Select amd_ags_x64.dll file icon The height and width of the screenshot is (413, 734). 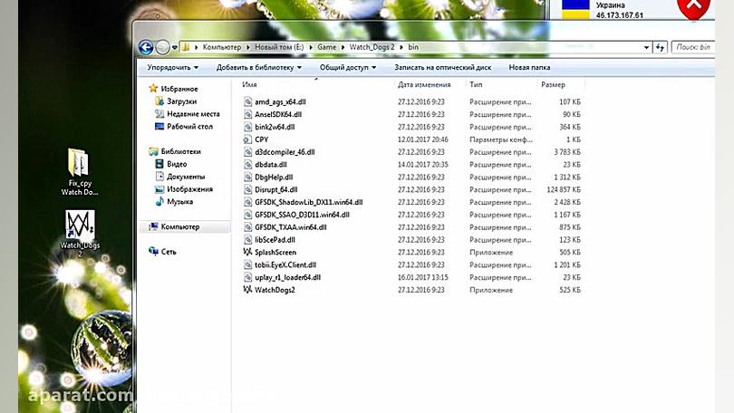pos(247,101)
